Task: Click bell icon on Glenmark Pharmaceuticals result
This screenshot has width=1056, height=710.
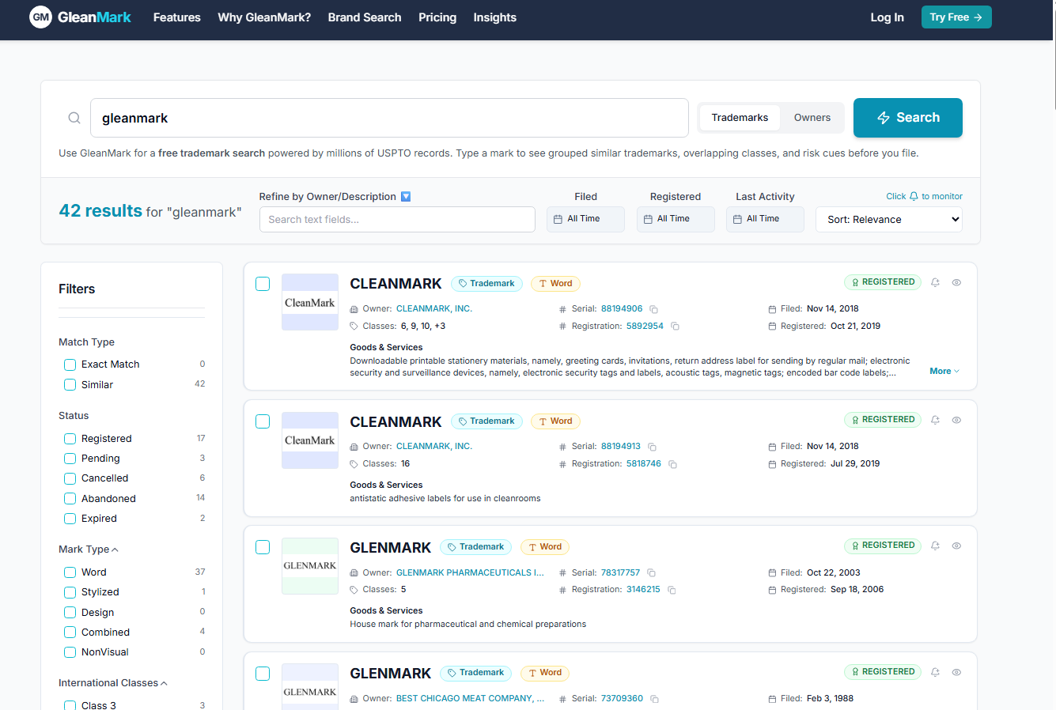Action: [x=935, y=546]
